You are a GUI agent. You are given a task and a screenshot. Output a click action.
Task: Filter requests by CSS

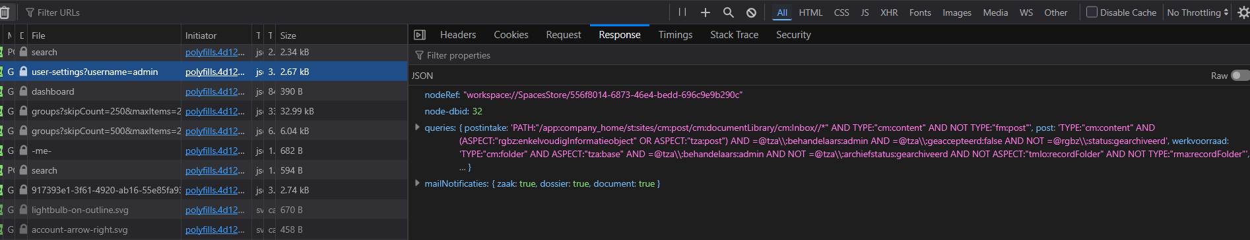(841, 12)
